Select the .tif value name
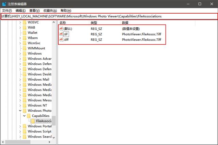 pos(66,34)
